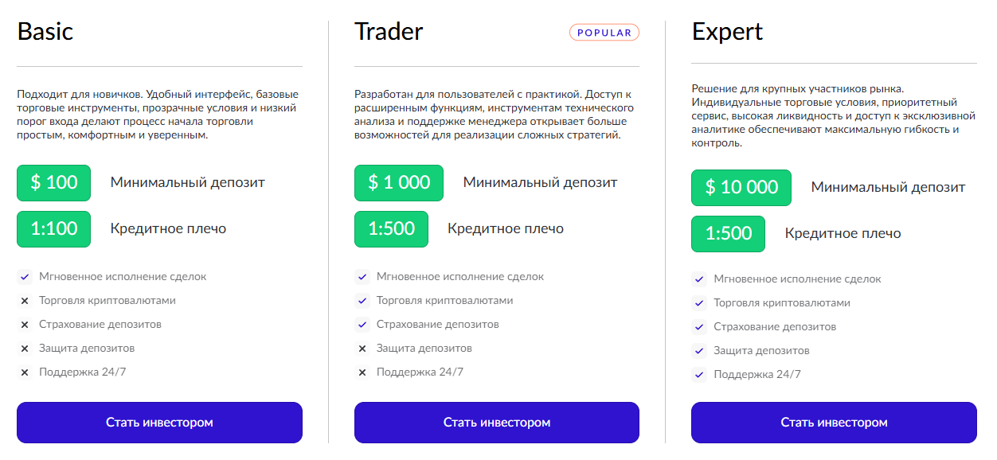Toggle the Страхование депозитов cross in Basic plan
997x460 pixels.
(x=23, y=324)
